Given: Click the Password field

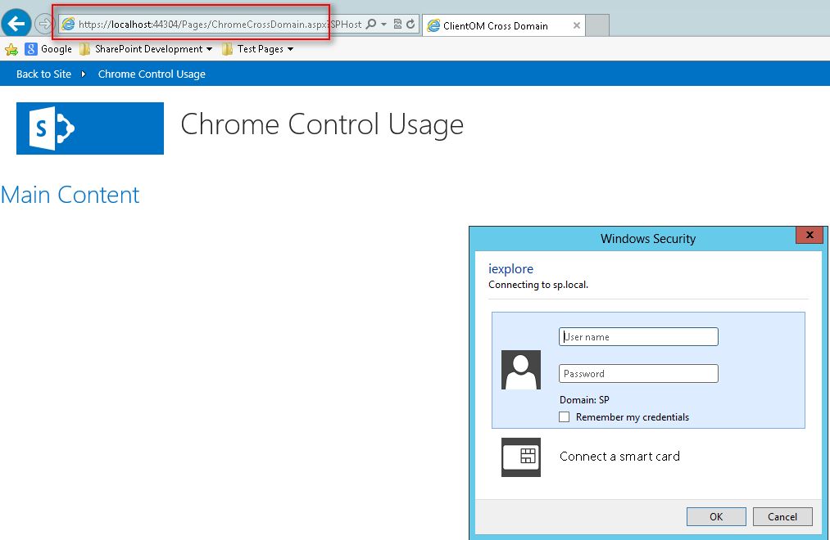Looking at the screenshot, I should pyautogui.click(x=638, y=374).
